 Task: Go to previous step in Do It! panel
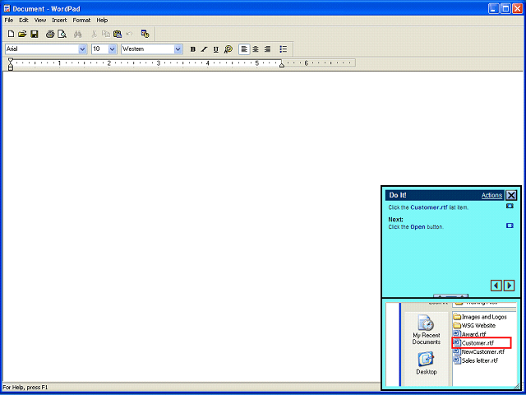coord(496,286)
